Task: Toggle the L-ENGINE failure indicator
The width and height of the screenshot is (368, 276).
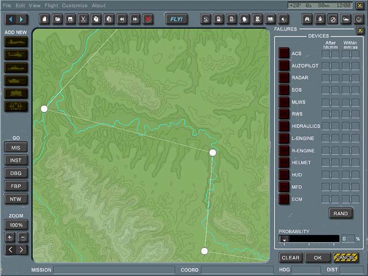Action: [x=284, y=139]
